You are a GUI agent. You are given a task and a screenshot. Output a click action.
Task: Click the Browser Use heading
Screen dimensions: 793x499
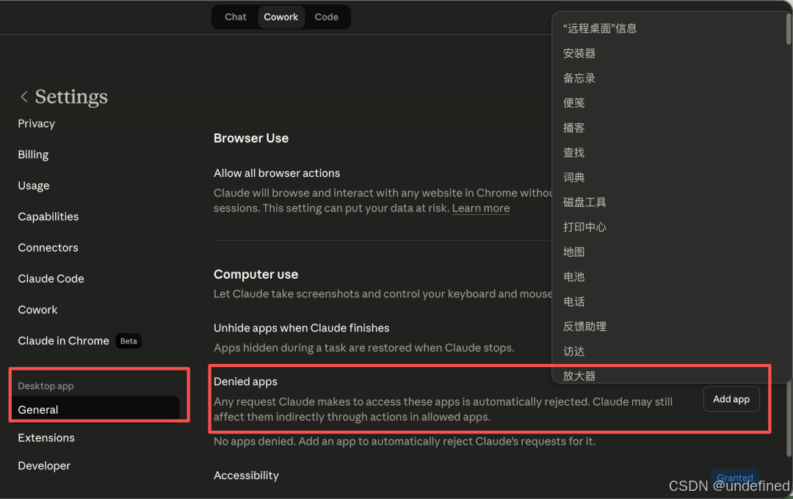pyautogui.click(x=251, y=138)
